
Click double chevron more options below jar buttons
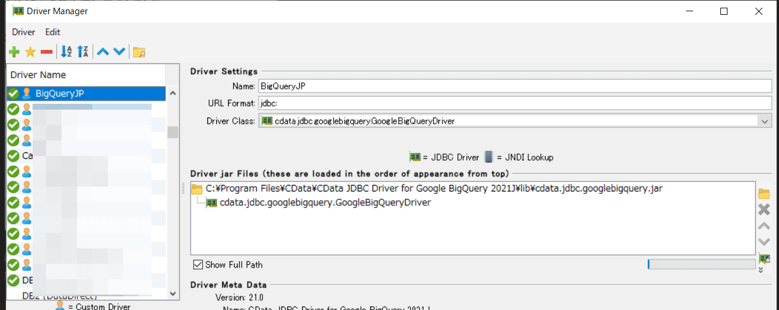760,270
